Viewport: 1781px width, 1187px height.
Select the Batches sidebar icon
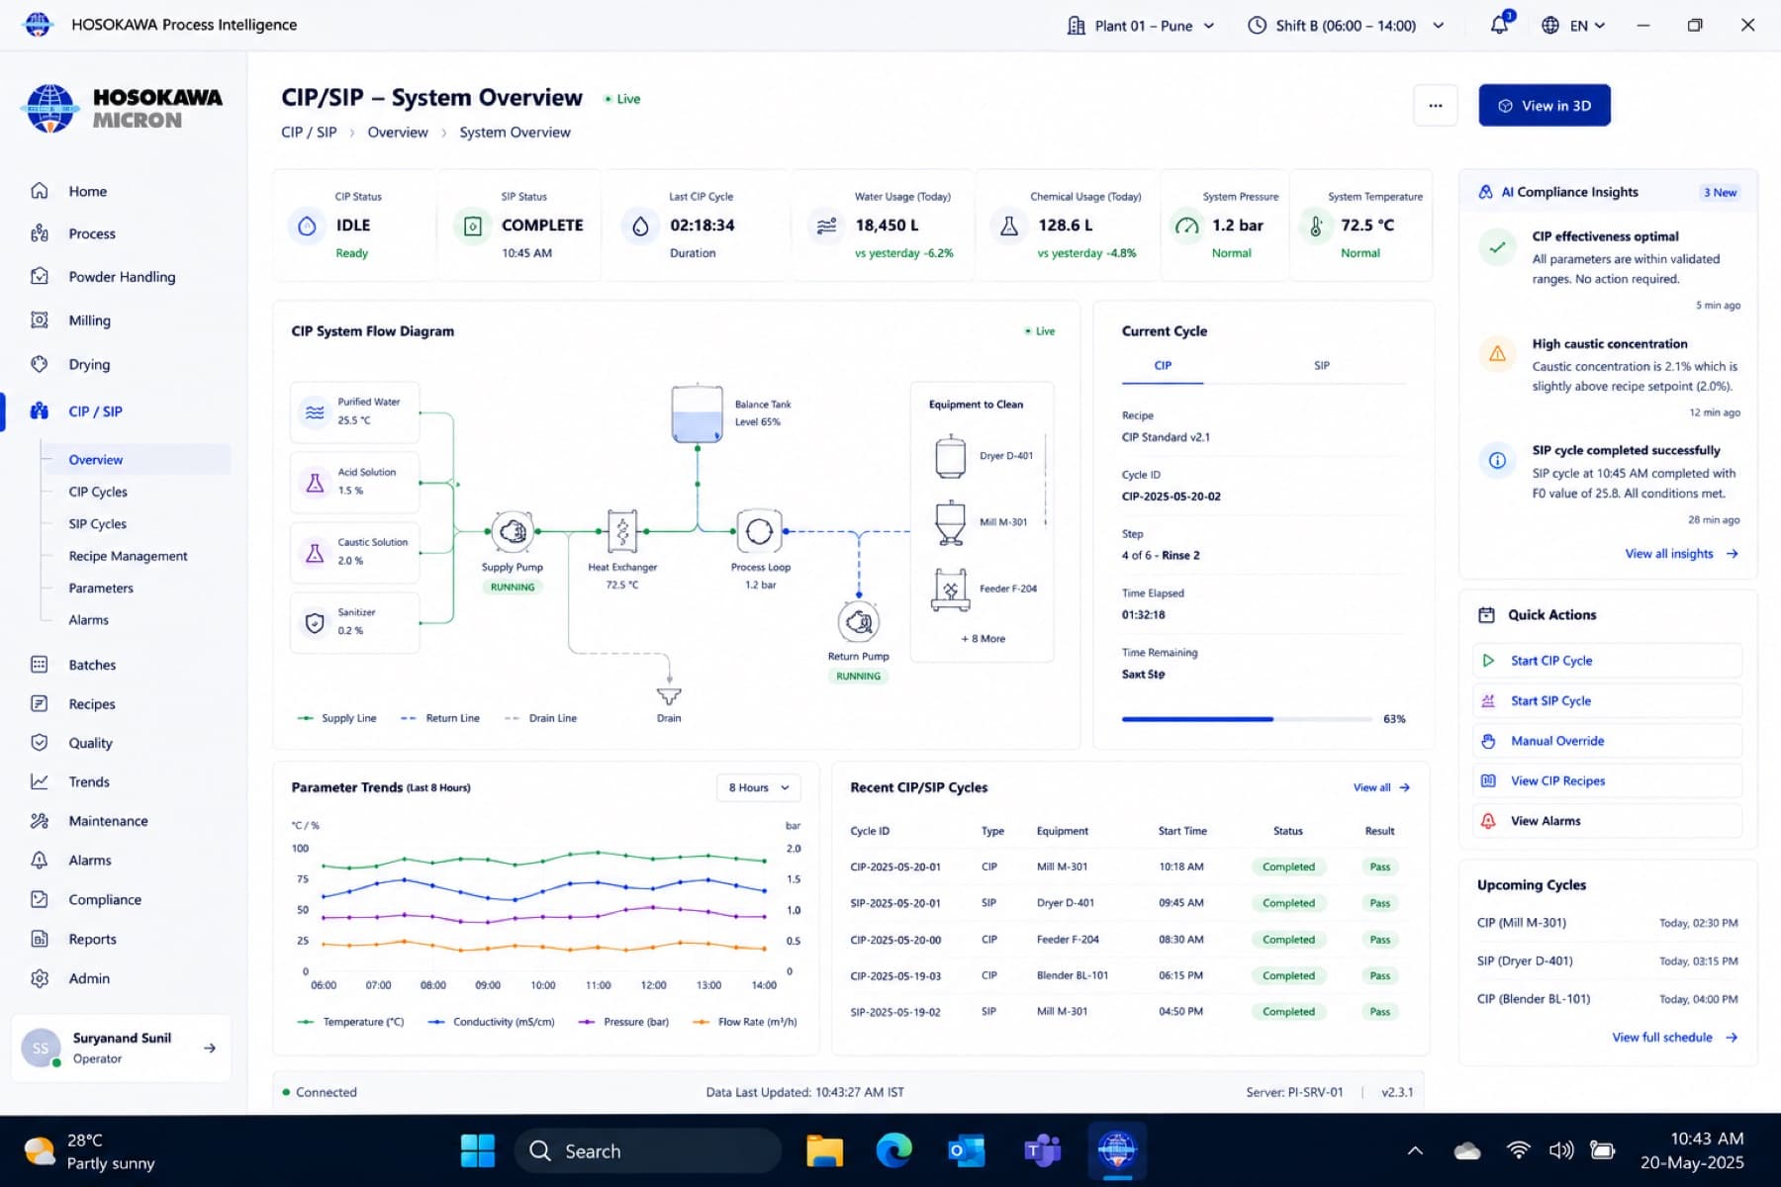[40, 665]
